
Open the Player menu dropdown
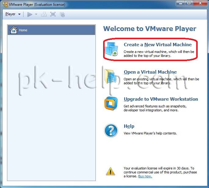tap(13, 14)
